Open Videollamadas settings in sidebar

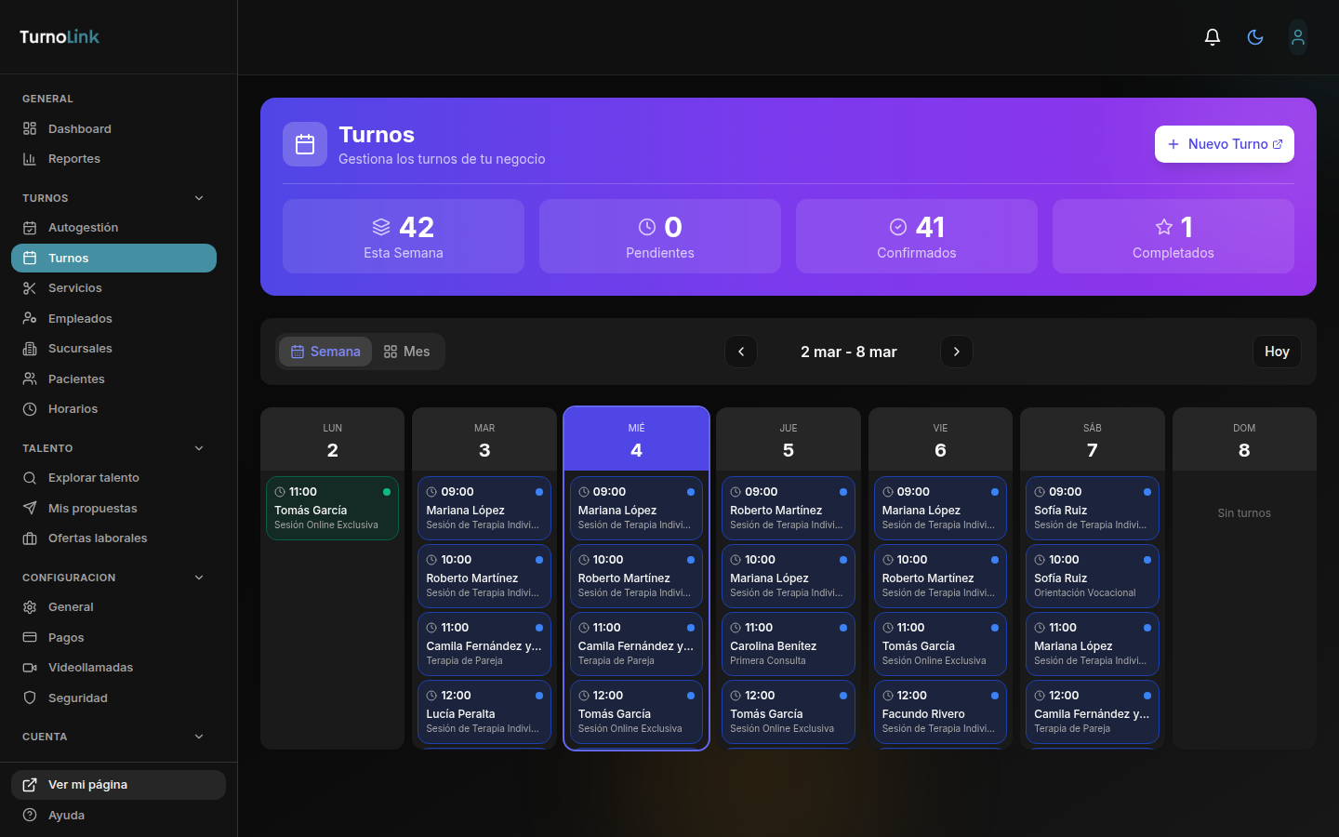point(90,668)
